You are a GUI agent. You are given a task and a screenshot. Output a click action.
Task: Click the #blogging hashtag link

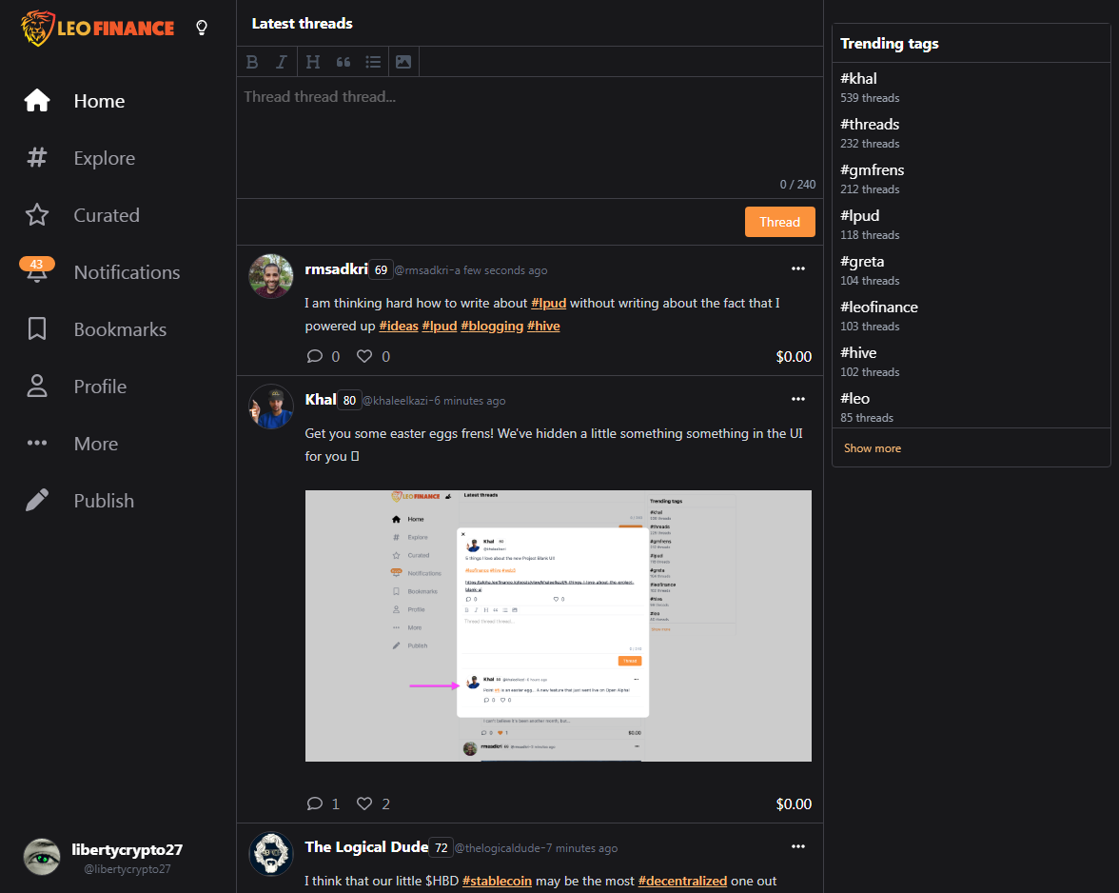(492, 327)
